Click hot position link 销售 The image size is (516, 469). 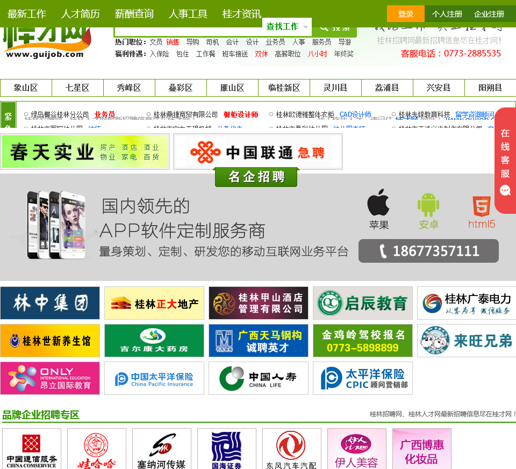[173, 42]
